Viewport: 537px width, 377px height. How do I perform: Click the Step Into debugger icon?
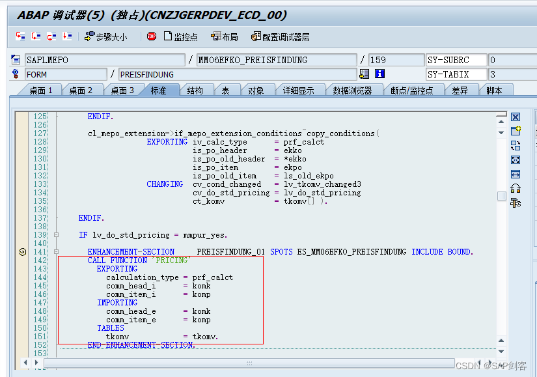[20, 37]
